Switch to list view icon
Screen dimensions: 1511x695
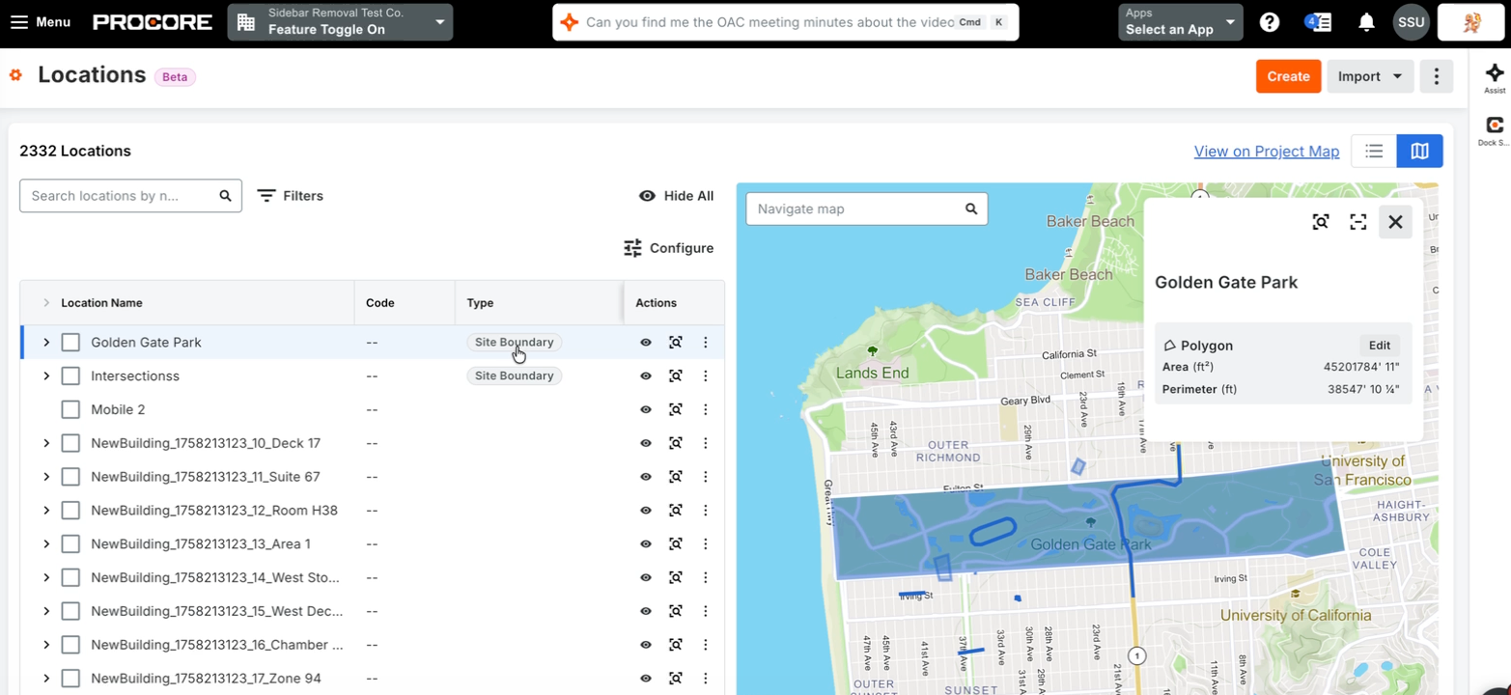[1374, 151]
